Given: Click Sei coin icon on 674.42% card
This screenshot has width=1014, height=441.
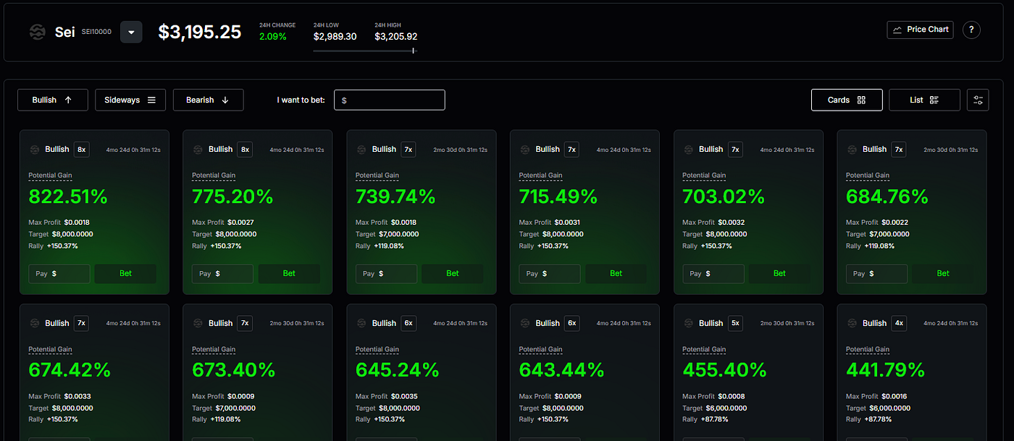Looking at the screenshot, I should coord(34,323).
